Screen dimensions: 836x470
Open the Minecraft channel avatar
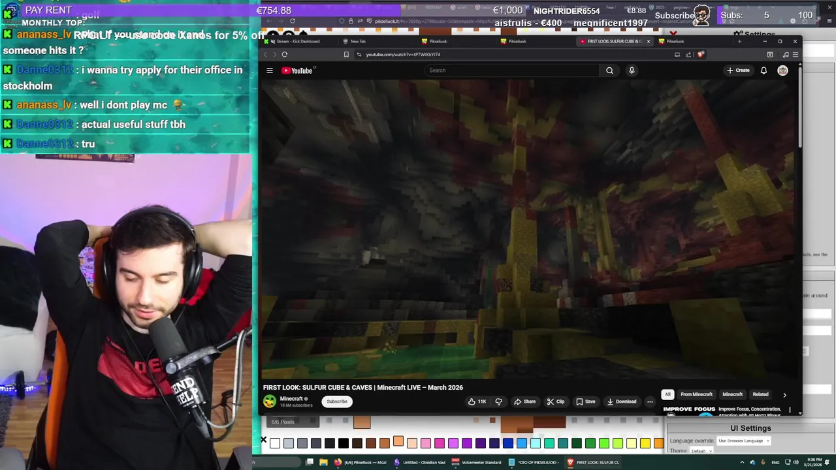(270, 401)
